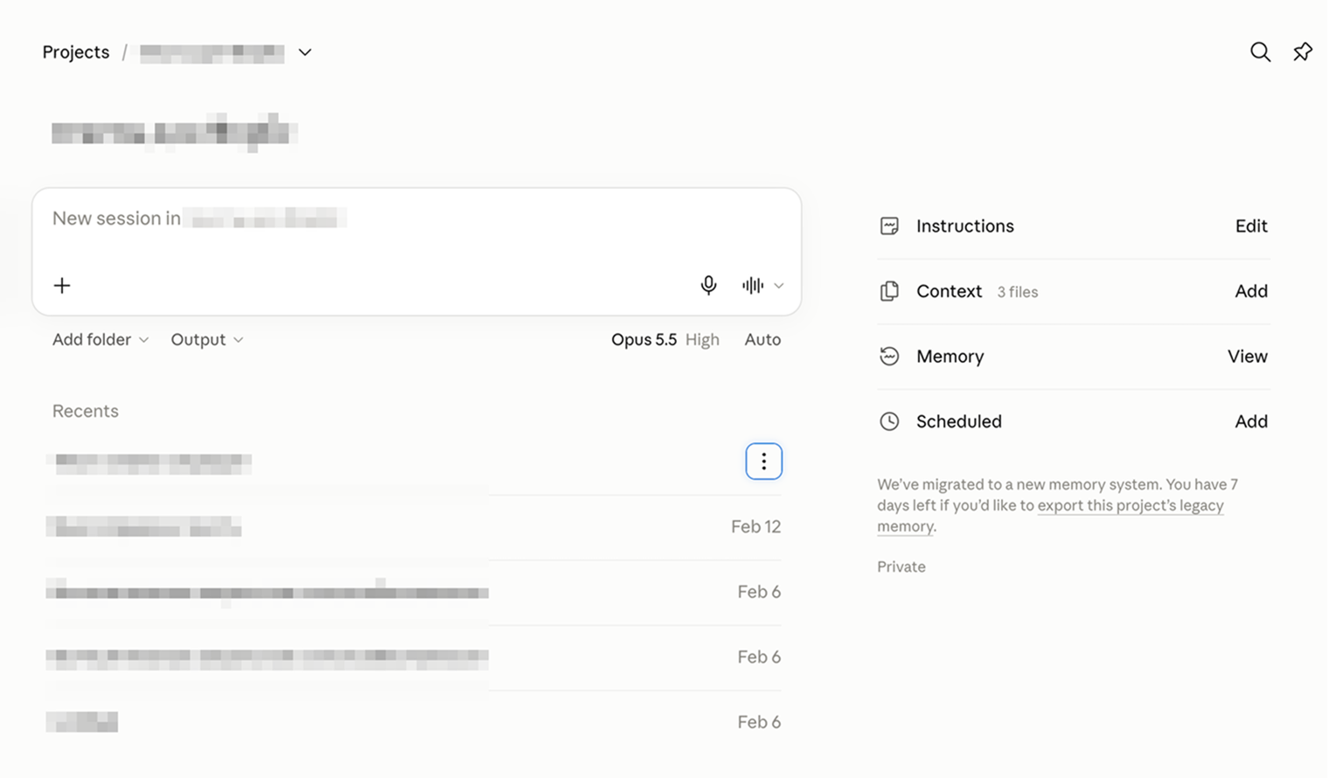
Task: Go to Projects in the breadcrumb
Action: pyautogui.click(x=76, y=52)
